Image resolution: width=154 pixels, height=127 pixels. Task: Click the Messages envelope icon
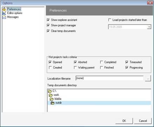point(4,17)
